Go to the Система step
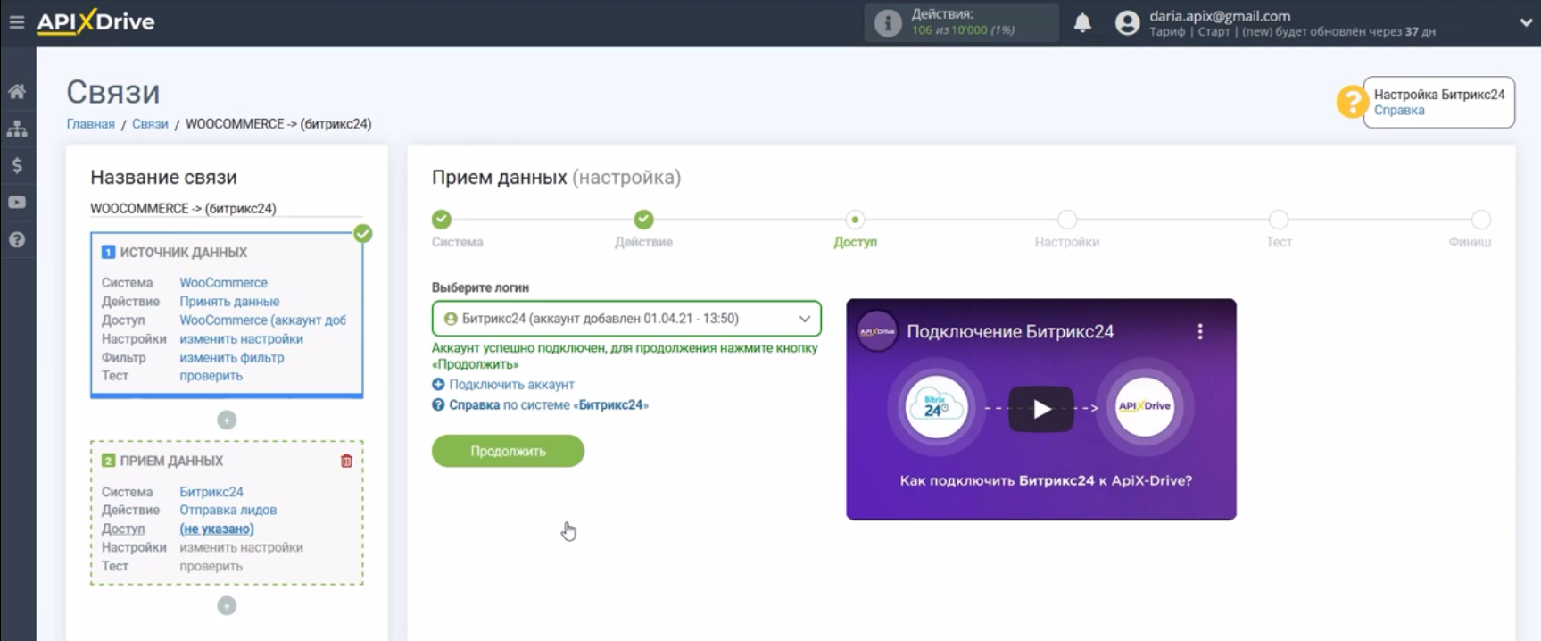The image size is (1541, 641). pyautogui.click(x=442, y=220)
